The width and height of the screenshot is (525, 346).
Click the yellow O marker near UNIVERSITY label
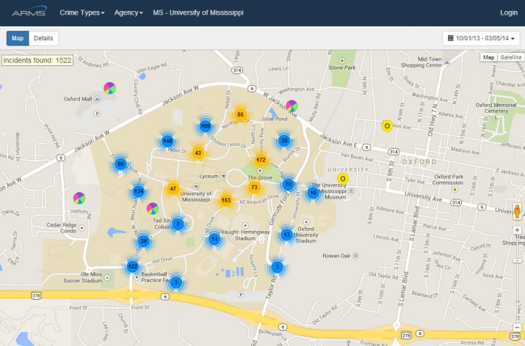[342, 179]
